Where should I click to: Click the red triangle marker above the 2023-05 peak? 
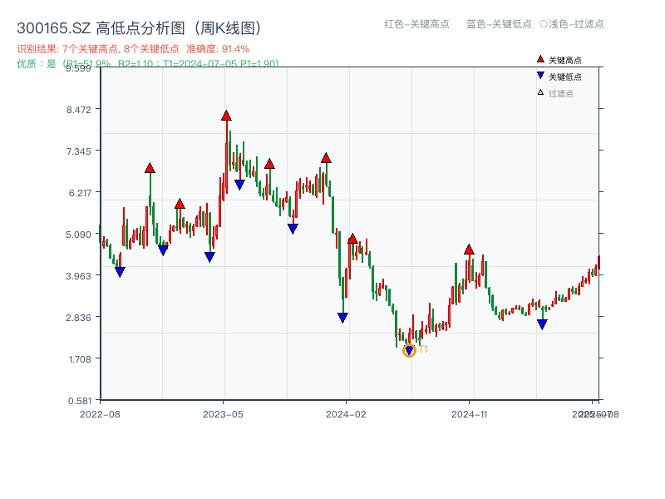226,116
